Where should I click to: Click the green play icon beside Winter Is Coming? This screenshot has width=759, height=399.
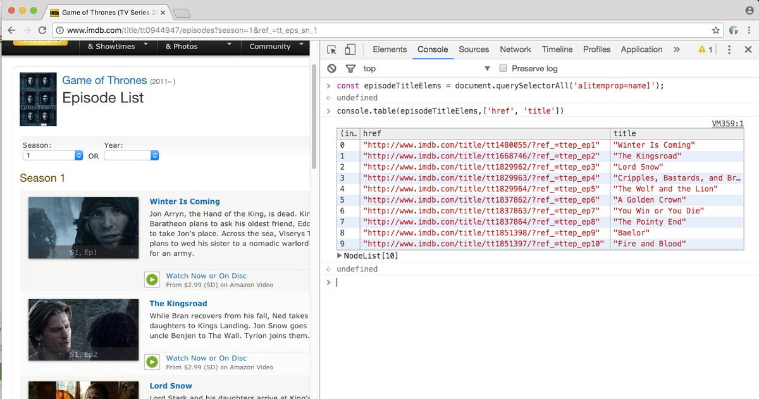point(152,279)
